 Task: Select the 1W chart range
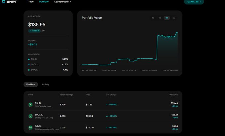pos(160,18)
